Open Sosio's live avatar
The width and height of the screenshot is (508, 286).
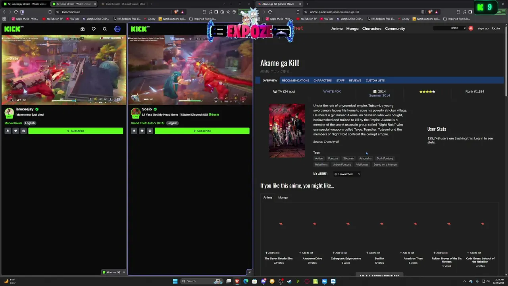tap(136, 112)
